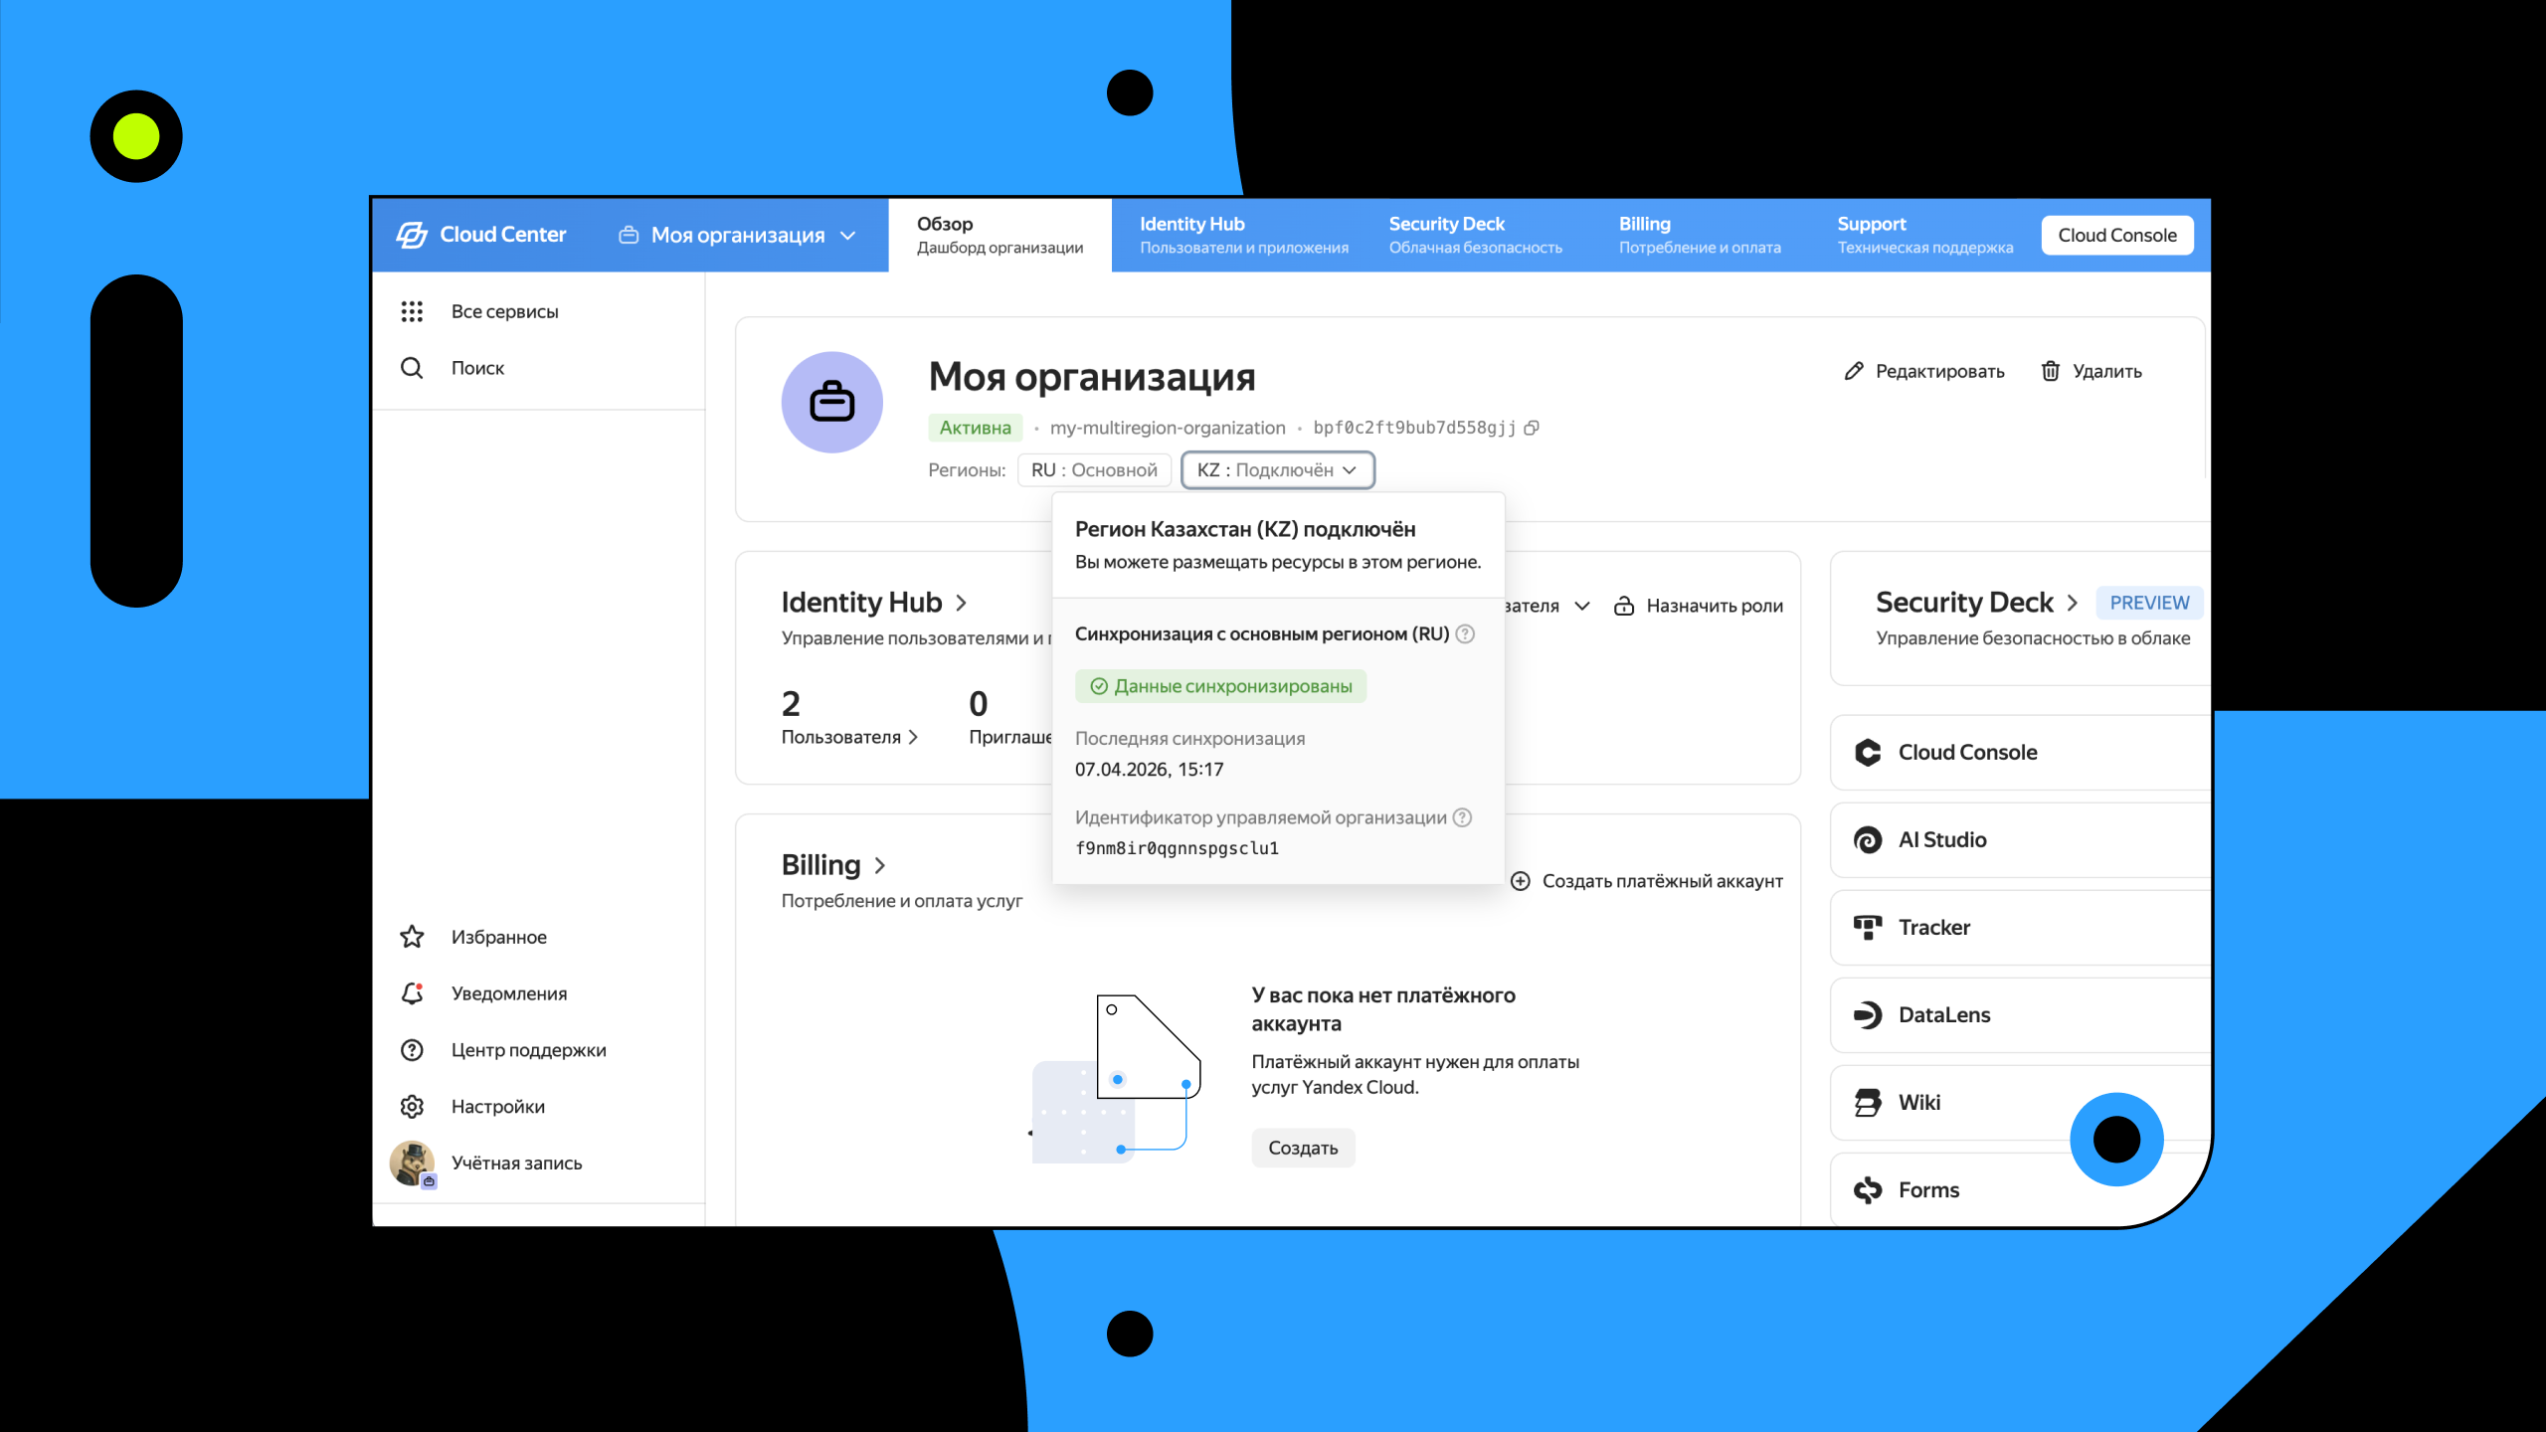Click the trash icon next to Удалить
The image size is (2546, 1432).
click(2050, 371)
